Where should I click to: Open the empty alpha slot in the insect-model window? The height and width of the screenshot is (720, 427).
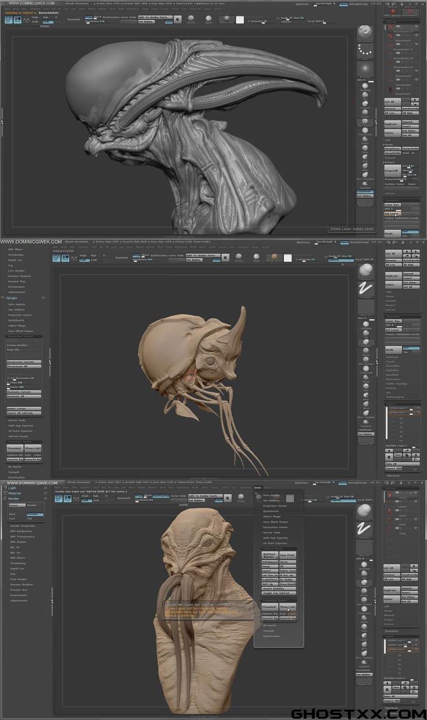coord(366,306)
